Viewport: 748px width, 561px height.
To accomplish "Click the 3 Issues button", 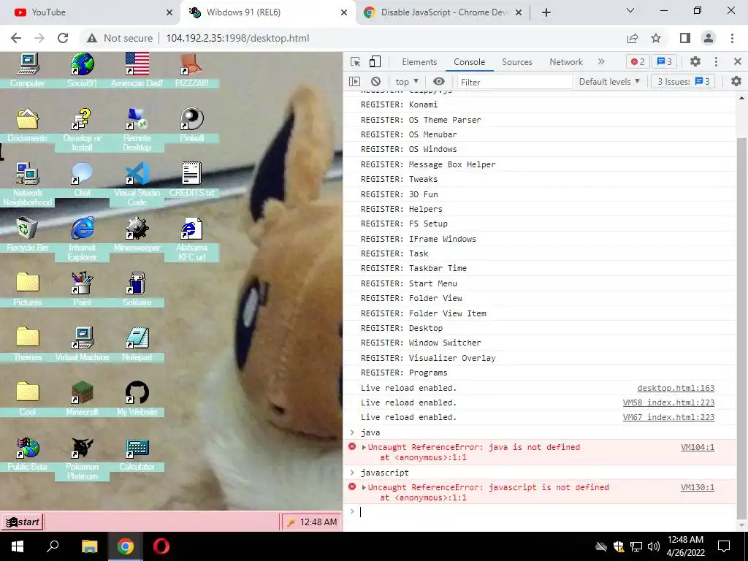I will [683, 82].
